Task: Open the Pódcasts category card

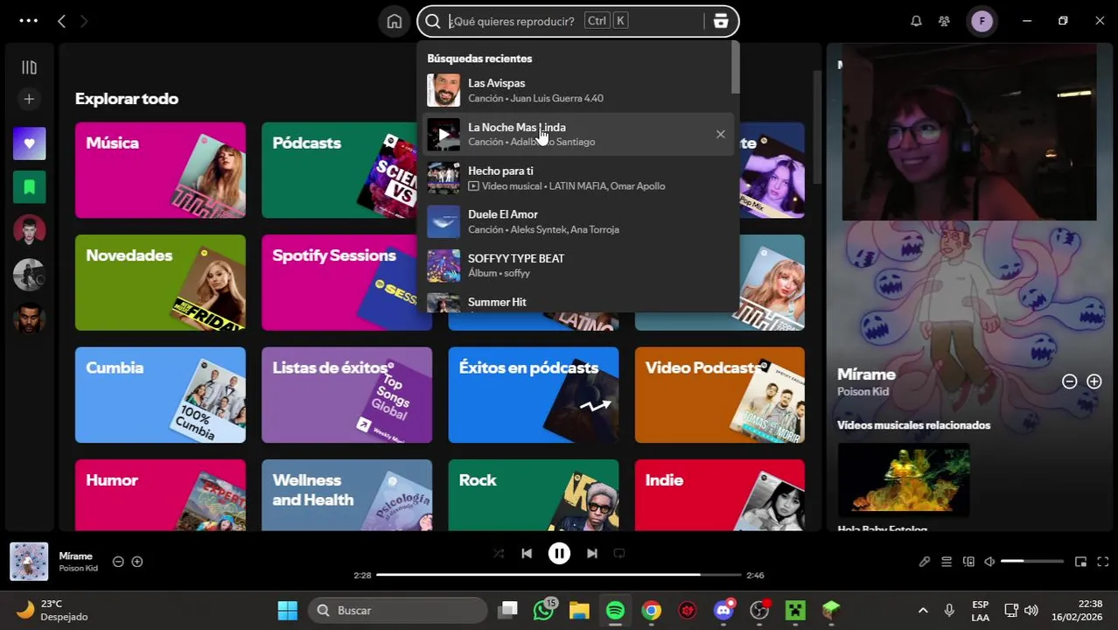Action: tap(340, 171)
